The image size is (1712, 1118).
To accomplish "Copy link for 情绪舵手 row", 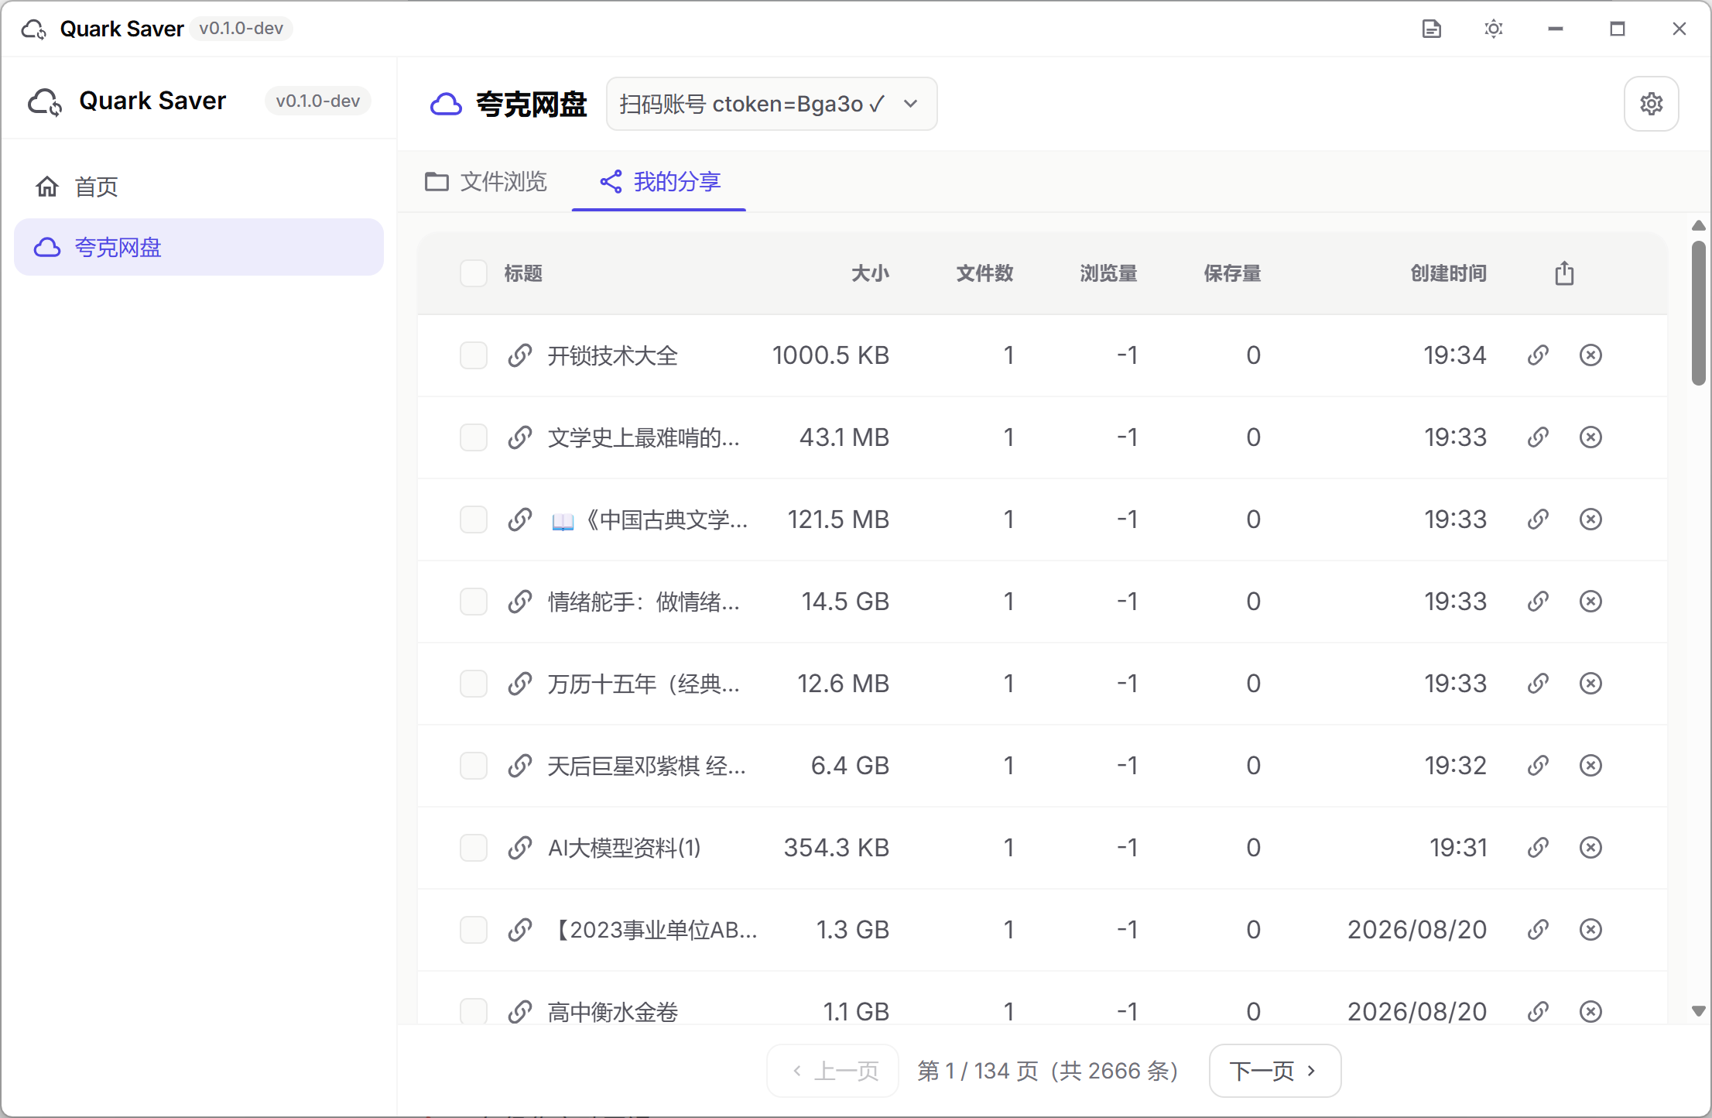I will pyautogui.click(x=1538, y=602).
